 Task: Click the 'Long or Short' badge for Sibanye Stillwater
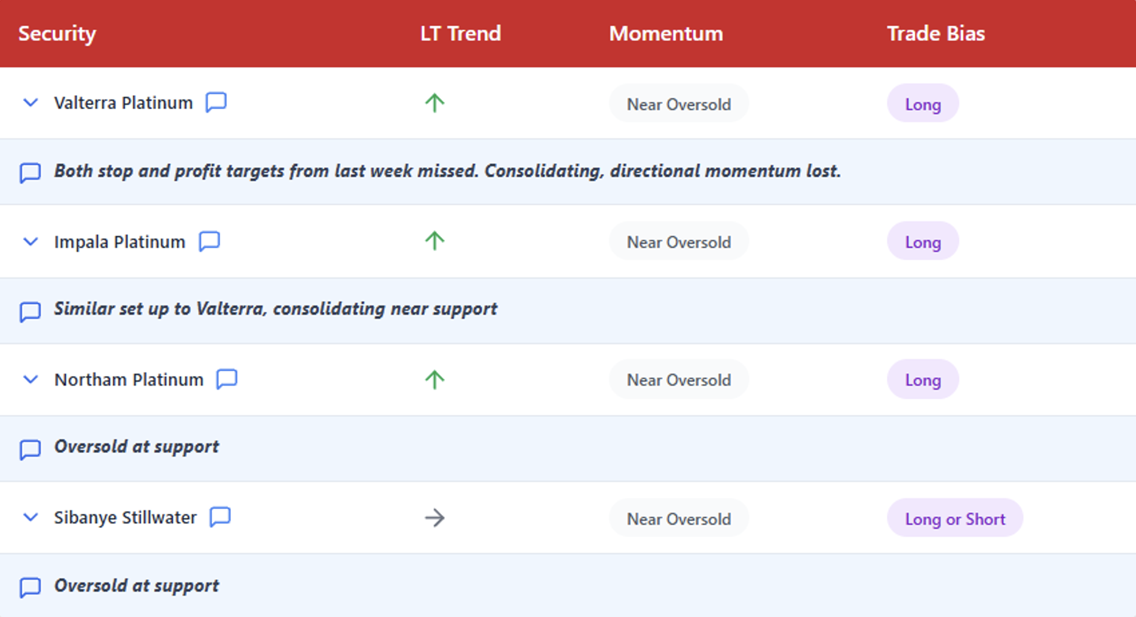tap(955, 518)
